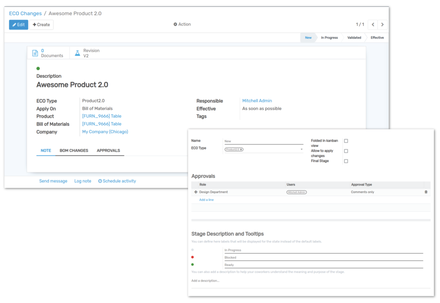Open the Product [FURN_9666] Table link

click(101, 116)
